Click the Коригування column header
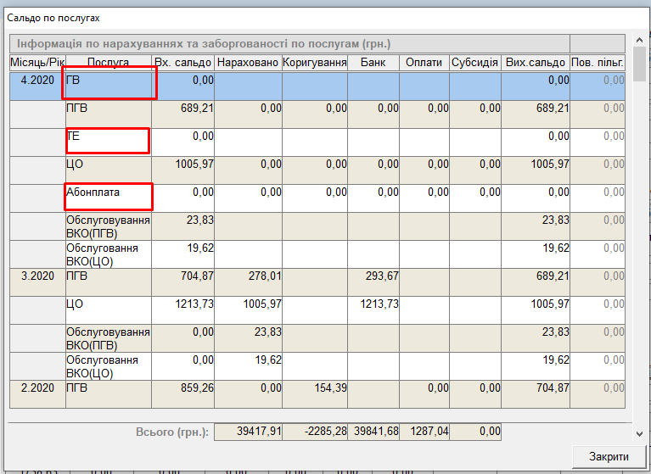651x474 pixels. click(314, 63)
